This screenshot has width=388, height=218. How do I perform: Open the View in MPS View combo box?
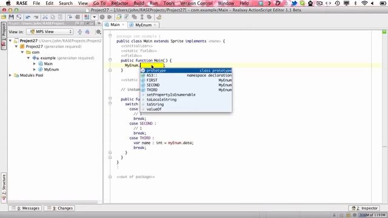coord(50,31)
